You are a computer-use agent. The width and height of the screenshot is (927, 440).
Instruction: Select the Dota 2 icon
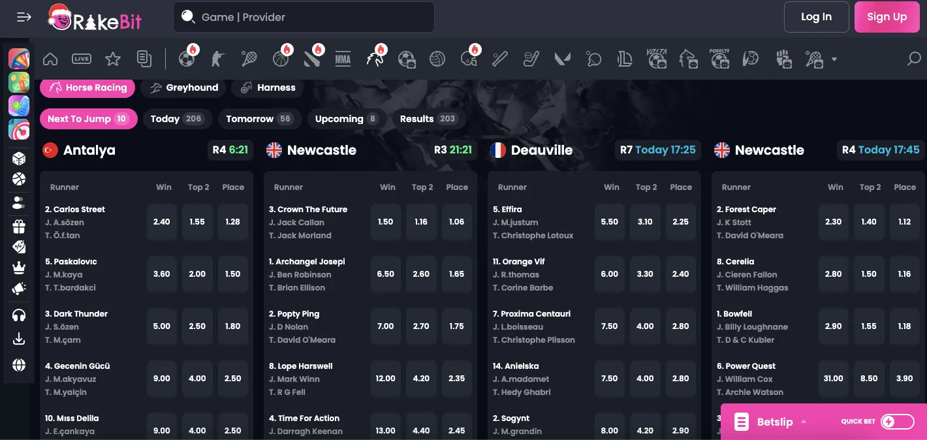[312, 59]
